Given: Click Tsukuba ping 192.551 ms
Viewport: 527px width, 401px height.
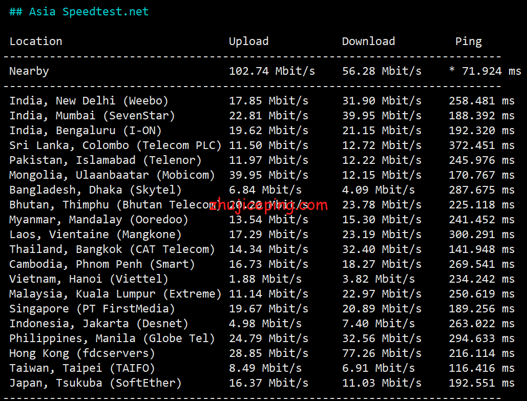Looking at the screenshot, I should pos(481,383).
